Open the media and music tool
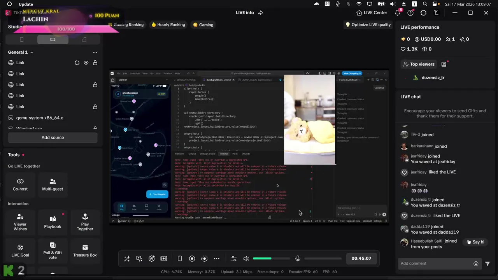 pyautogui.click(x=139, y=259)
